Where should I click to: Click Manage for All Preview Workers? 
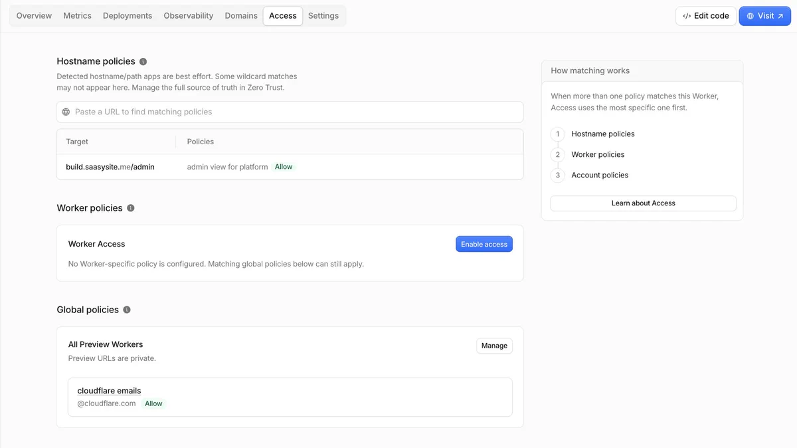pos(494,346)
